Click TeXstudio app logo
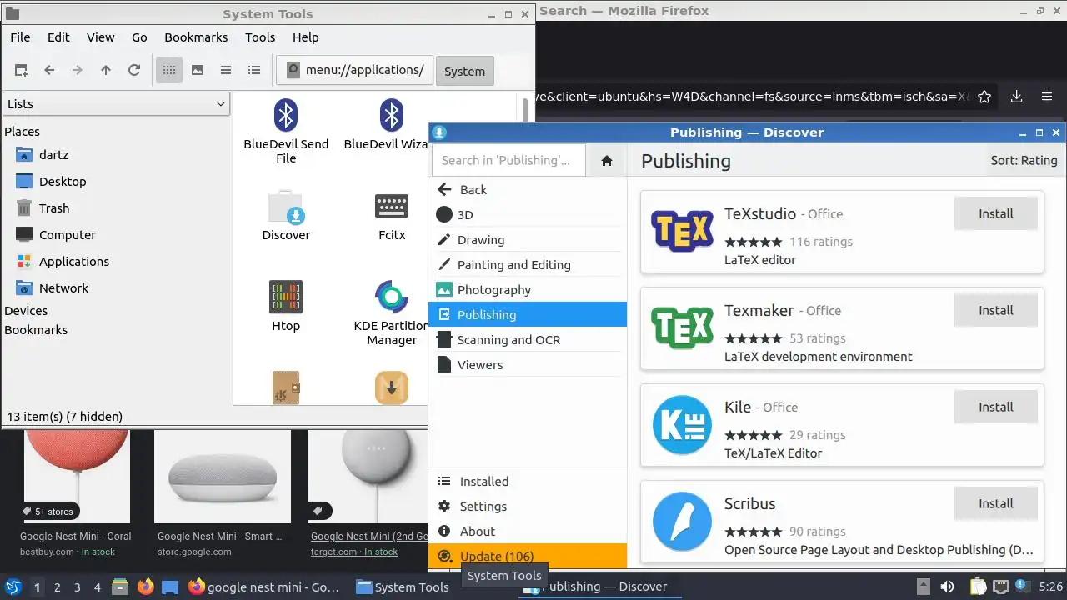The width and height of the screenshot is (1067, 600). [682, 232]
